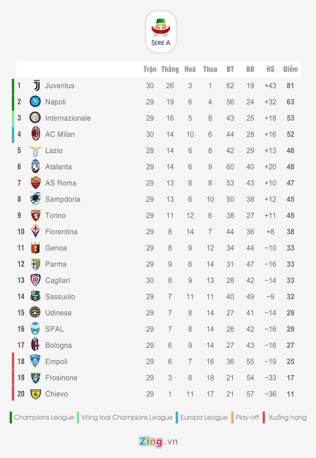Click the Juventus club crest
This screenshot has height=458, width=316.
pyautogui.click(x=36, y=86)
